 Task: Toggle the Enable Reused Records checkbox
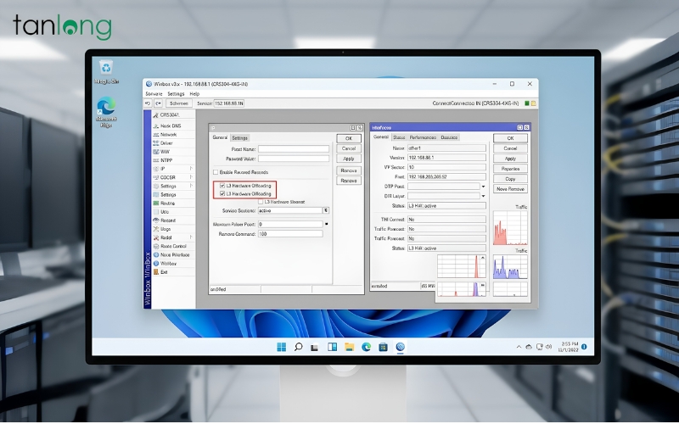click(214, 172)
